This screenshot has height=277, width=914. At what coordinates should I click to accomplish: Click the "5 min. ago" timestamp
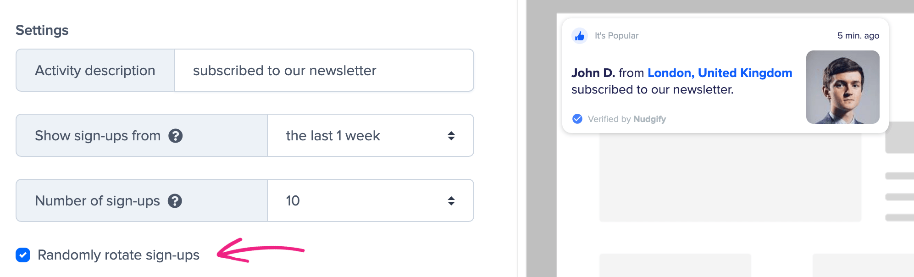(x=858, y=36)
